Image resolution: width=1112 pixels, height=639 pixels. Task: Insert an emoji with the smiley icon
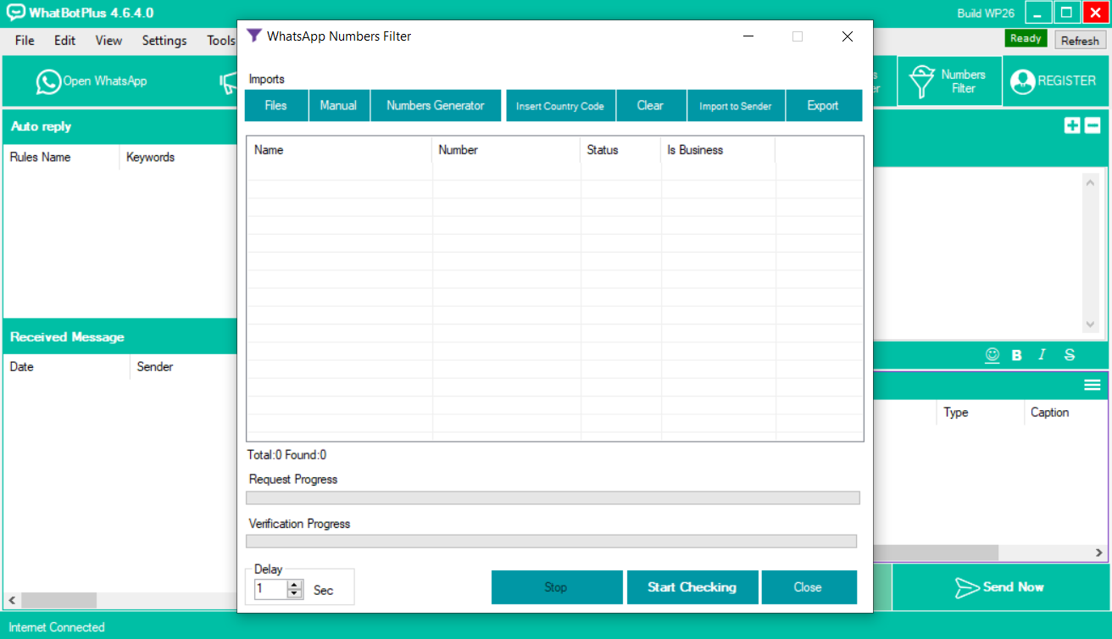point(992,355)
